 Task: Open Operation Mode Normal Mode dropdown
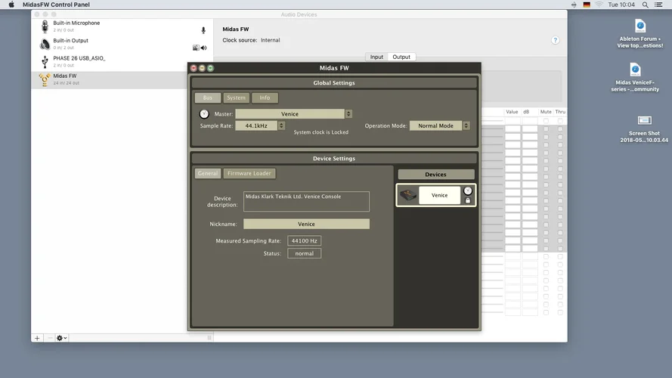[436, 125]
